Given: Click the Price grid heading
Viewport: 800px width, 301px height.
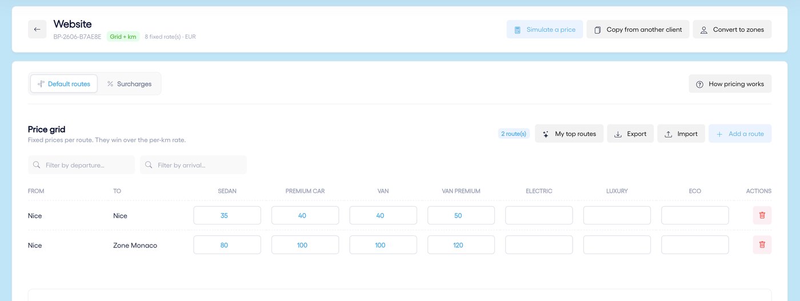Looking at the screenshot, I should click(47, 130).
